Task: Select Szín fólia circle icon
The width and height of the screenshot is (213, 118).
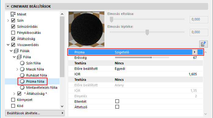Action: [x=22, y=63]
